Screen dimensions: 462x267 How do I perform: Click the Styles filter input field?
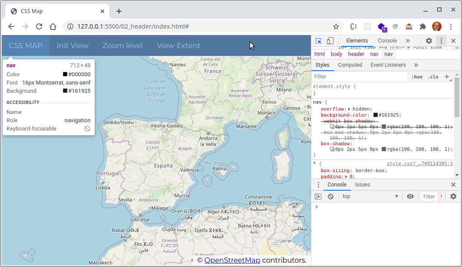pyautogui.click(x=360, y=77)
